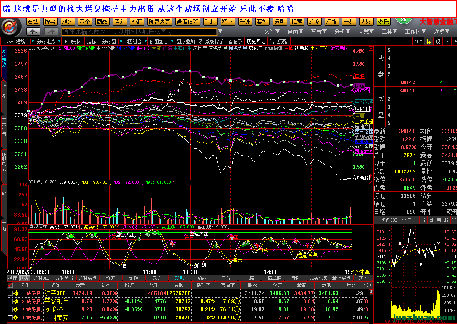Viewport: 457px width, 324px height.
Task: Check the box for 中国宝安 row
Action: coord(10,317)
